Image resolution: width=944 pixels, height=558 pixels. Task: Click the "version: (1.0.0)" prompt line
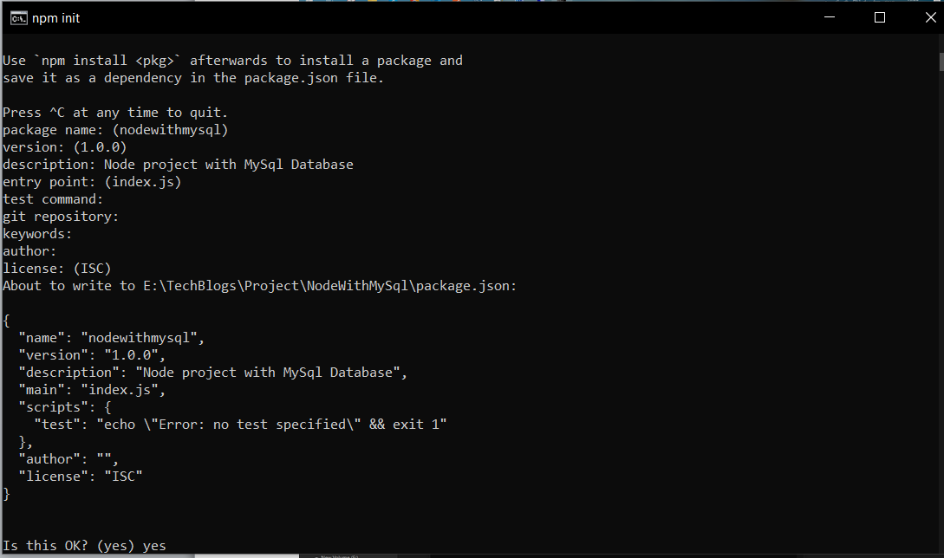(64, 147)
